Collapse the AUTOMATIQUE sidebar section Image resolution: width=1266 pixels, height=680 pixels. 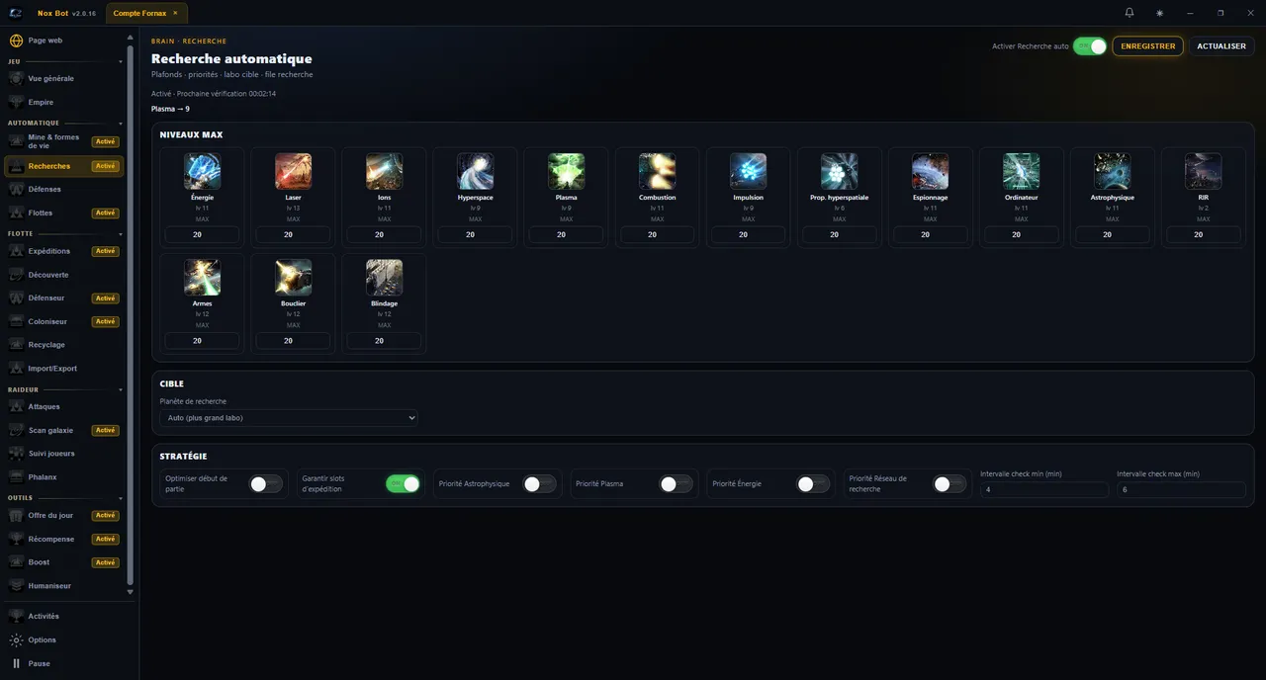(x=121, y=124)
